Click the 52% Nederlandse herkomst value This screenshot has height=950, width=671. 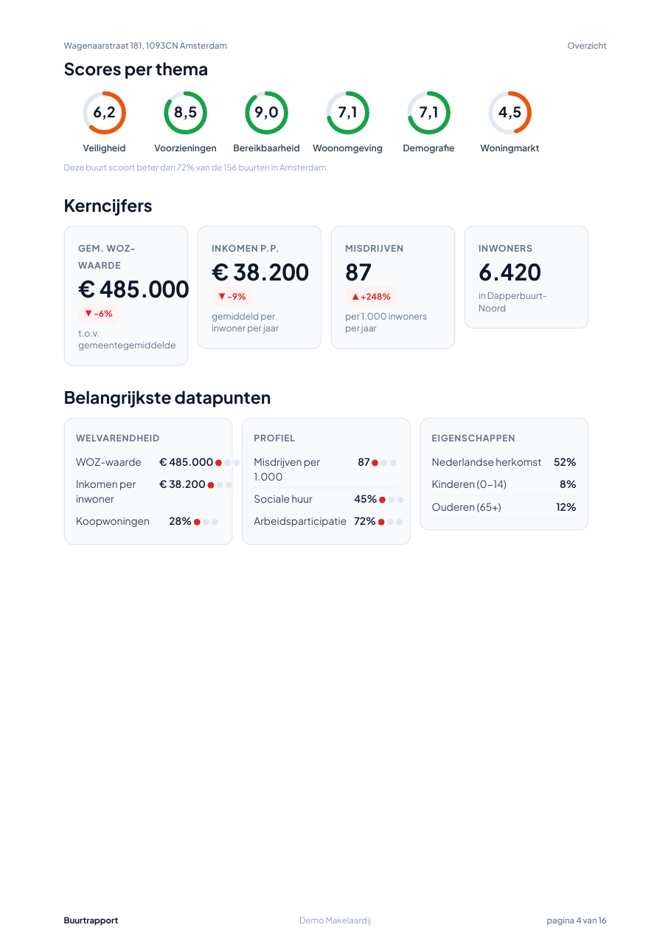coord(565,462)
